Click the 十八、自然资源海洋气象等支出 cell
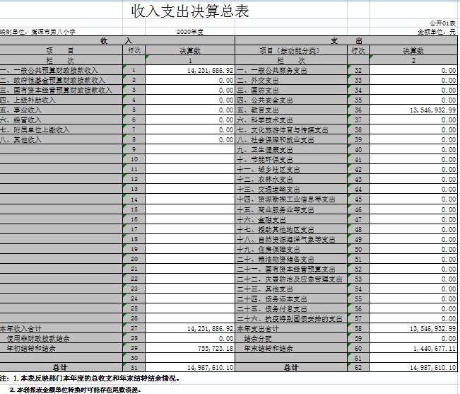This screenshot has width=460, height=394. pyautogui.click(x=291, y=240)
